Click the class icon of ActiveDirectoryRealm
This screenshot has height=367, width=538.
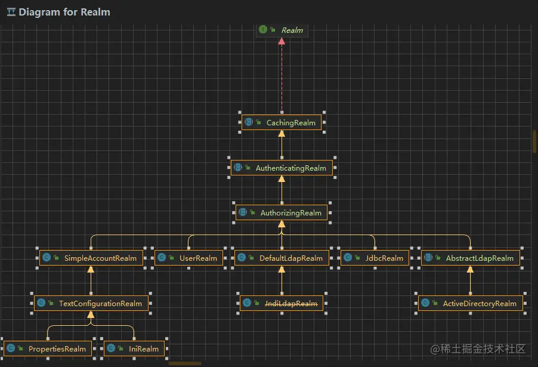425,303
